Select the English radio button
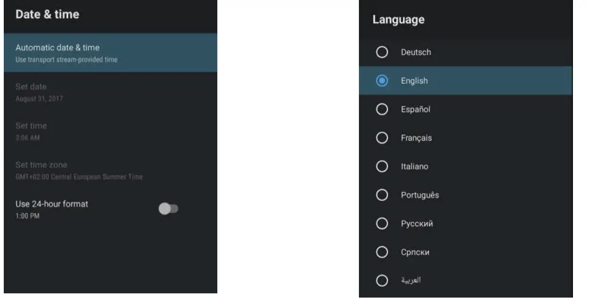The image size is (596, 299). click(382, 81)
